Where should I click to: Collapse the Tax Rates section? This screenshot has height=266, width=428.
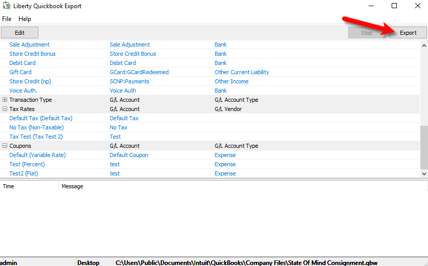(5, 109)
